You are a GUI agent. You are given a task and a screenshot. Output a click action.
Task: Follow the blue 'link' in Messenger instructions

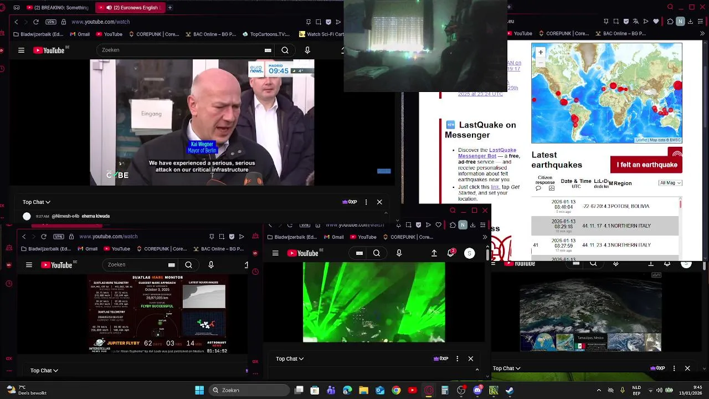(495, 187)
